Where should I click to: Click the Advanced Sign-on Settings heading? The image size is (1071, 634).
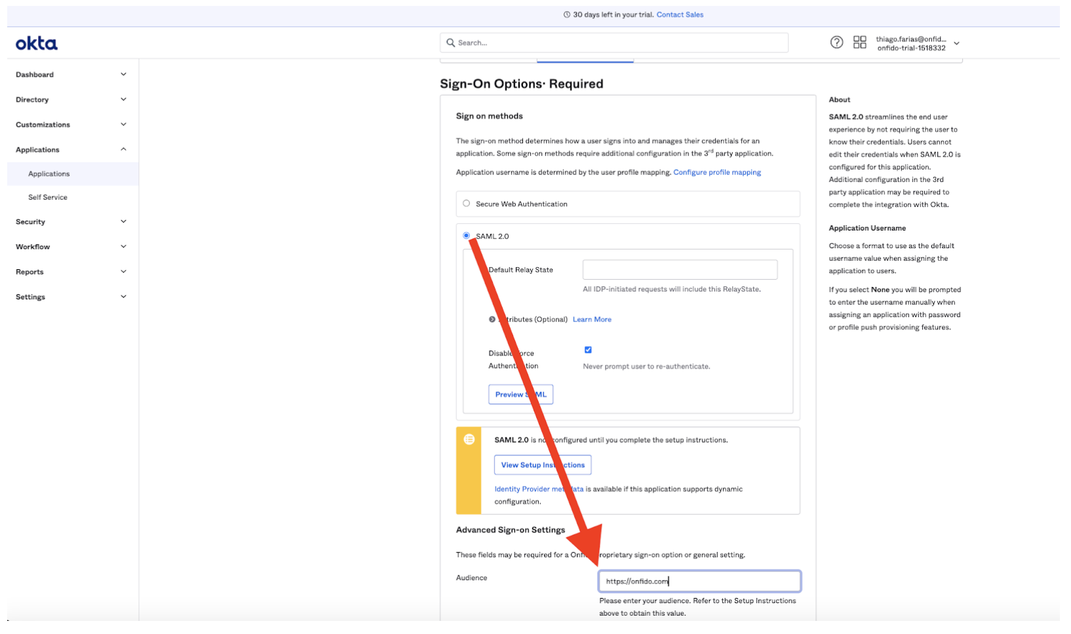point(510,530)
